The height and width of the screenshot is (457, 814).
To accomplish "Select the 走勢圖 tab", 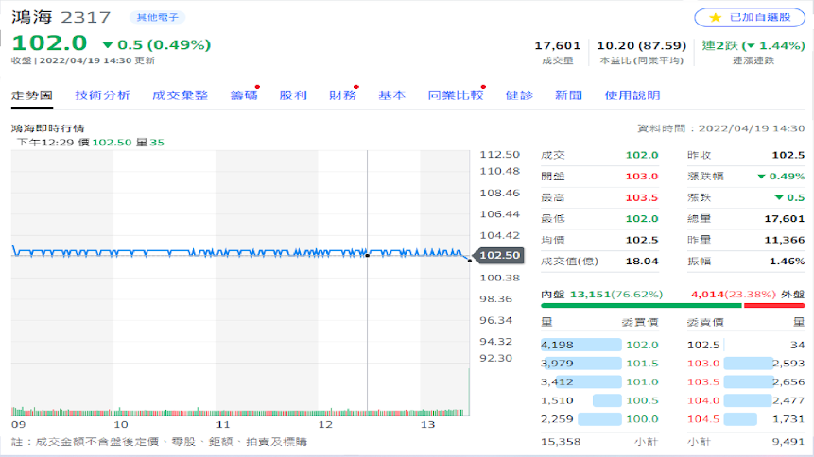I will point(32,95).
